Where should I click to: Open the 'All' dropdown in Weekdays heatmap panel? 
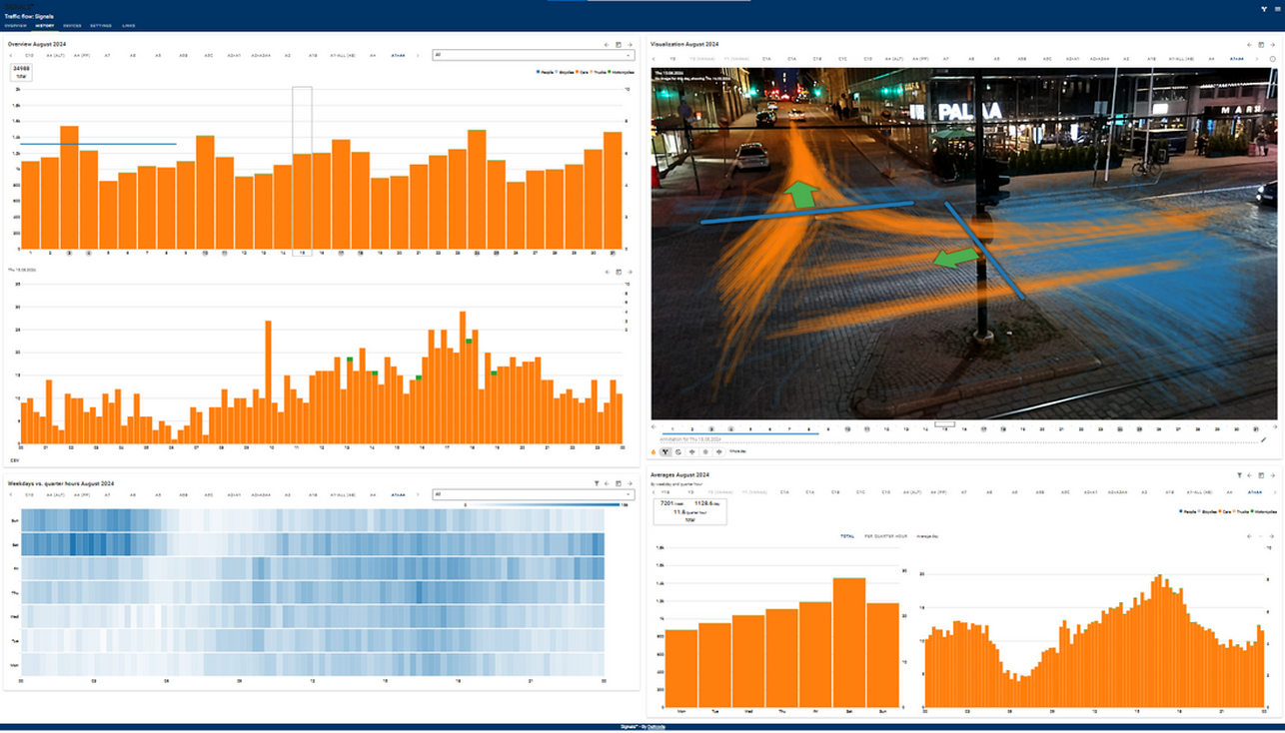pos(533,494)
